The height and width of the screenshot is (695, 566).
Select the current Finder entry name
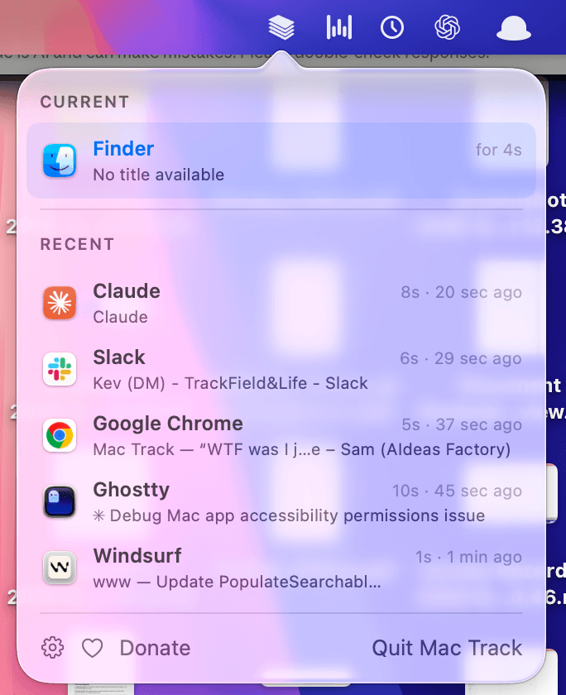123,148
